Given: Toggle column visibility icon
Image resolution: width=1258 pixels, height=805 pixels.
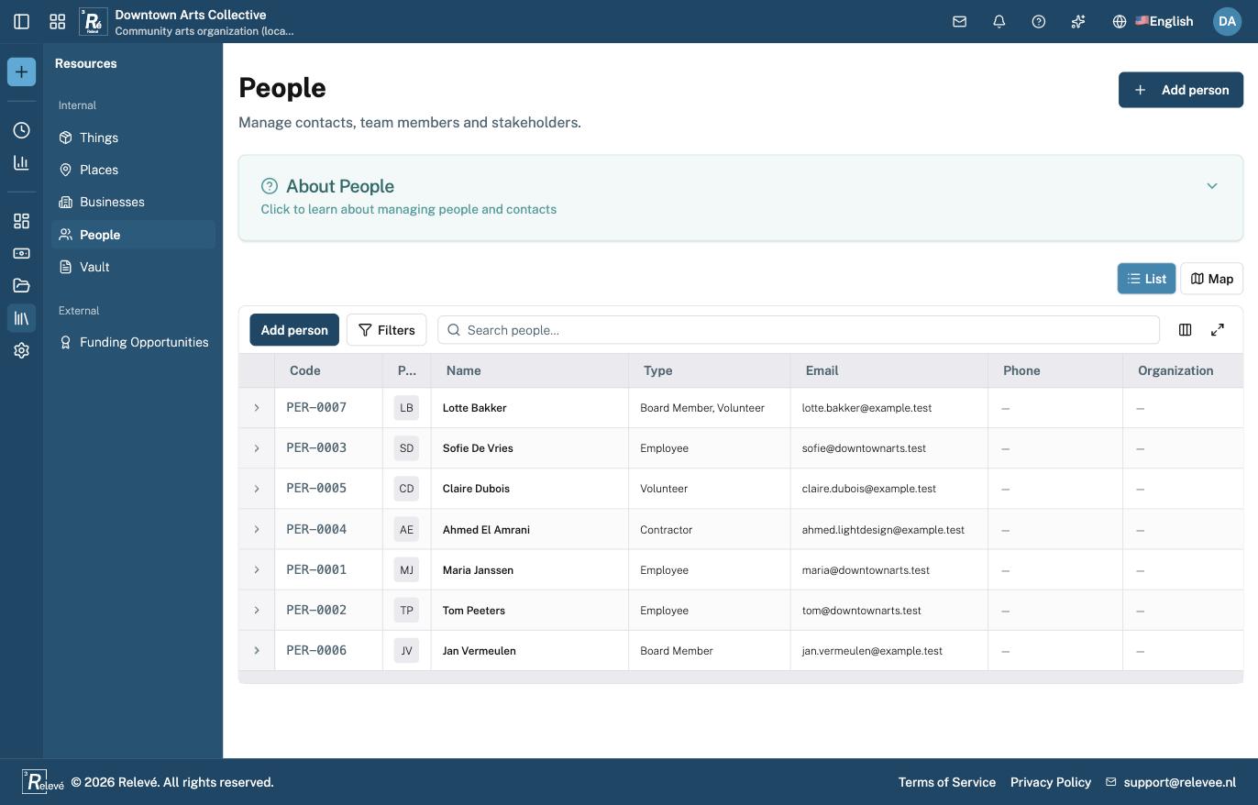Looking at the screenshot, I should point(1185,330).
